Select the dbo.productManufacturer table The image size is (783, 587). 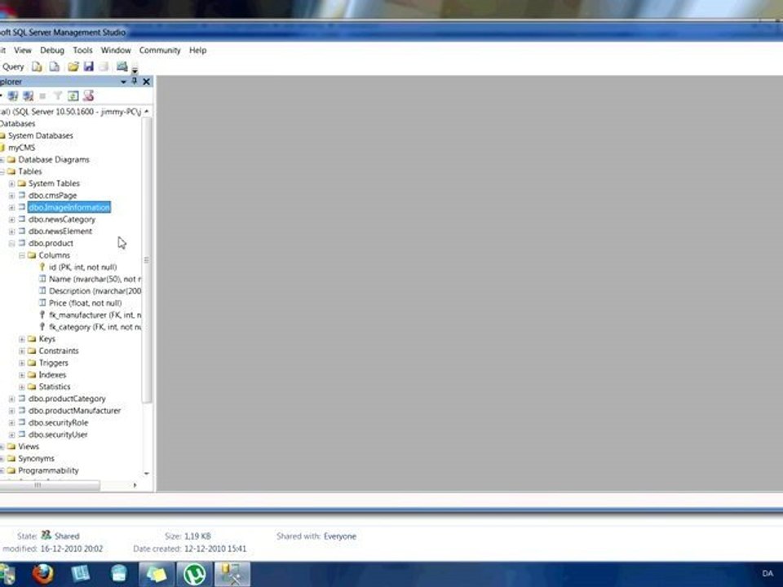(x=74, y=411)
